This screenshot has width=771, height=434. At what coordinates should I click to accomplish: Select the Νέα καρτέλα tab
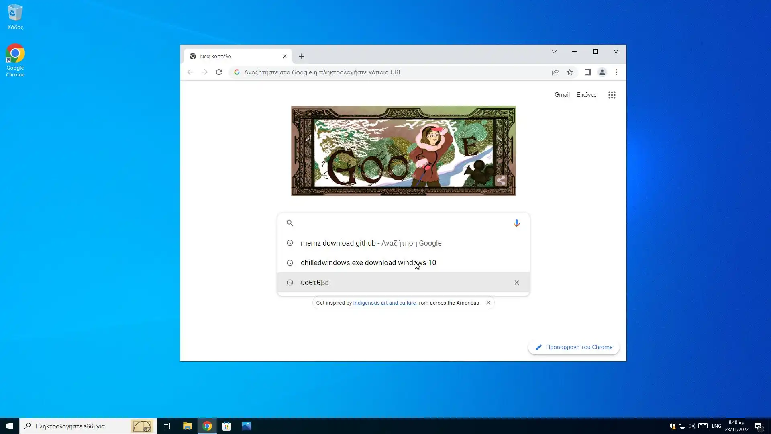tap(233, 57)
